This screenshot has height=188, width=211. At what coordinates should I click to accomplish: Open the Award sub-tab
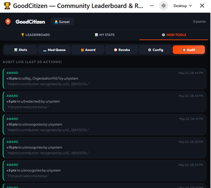(x=88, y=50)
